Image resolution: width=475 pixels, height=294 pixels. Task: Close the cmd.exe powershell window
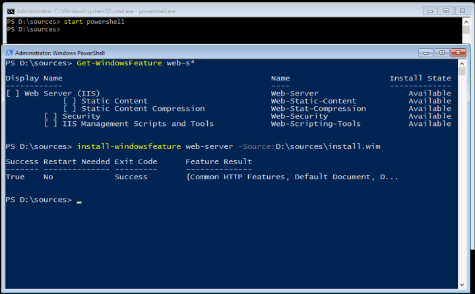(x=462, y=11)
